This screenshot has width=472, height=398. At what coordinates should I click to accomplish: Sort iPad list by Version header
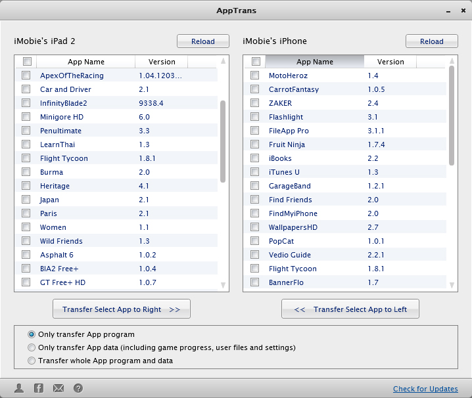pos(161,62)
